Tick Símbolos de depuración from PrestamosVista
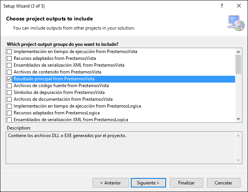The image size is (248, 192). (9, 92)
